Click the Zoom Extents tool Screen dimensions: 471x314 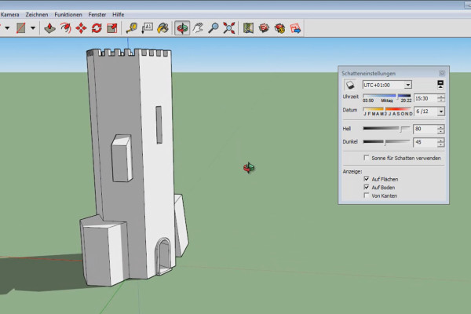[x=229, y=28]
